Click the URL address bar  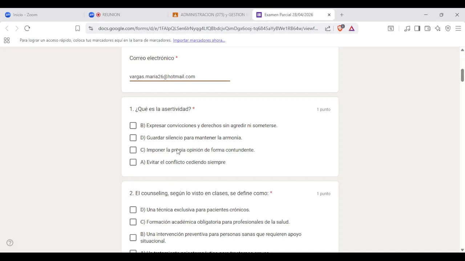[x=208, y=28]
